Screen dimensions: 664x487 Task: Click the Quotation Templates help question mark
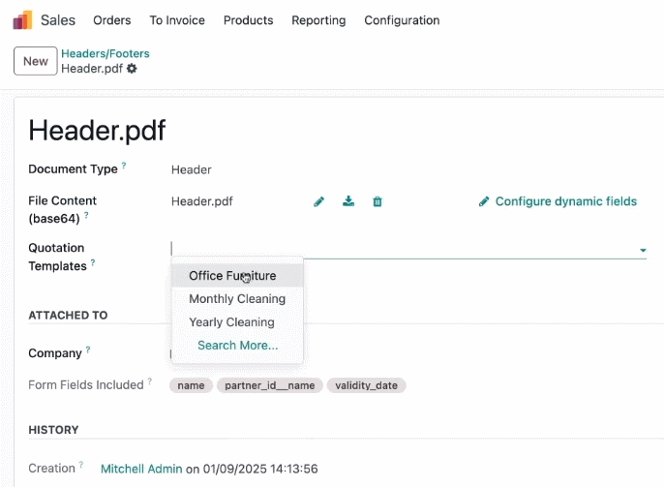pyautogui.click(x=93, y=262)
